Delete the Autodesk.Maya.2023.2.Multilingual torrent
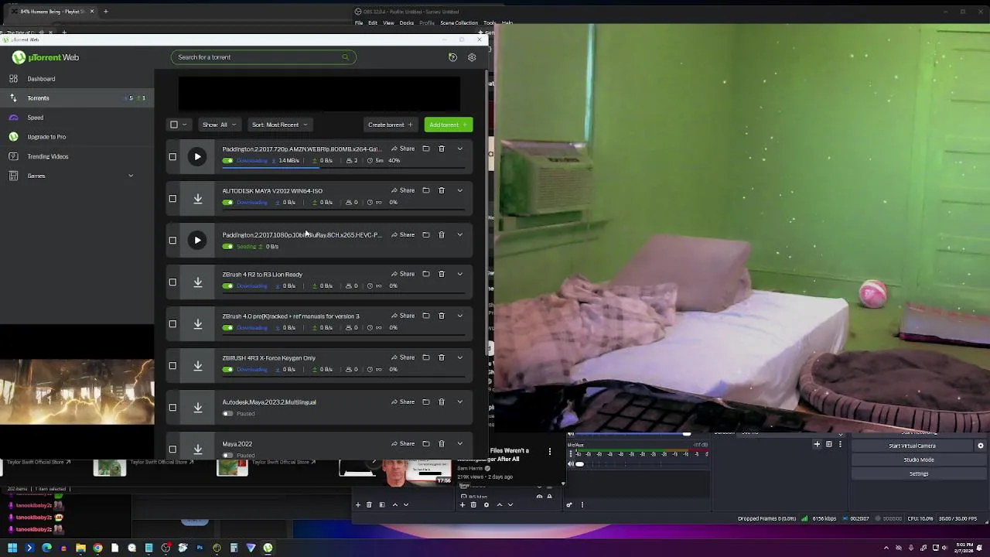The width and height of the screenshot is (990, 557). [x=442, y=402]
